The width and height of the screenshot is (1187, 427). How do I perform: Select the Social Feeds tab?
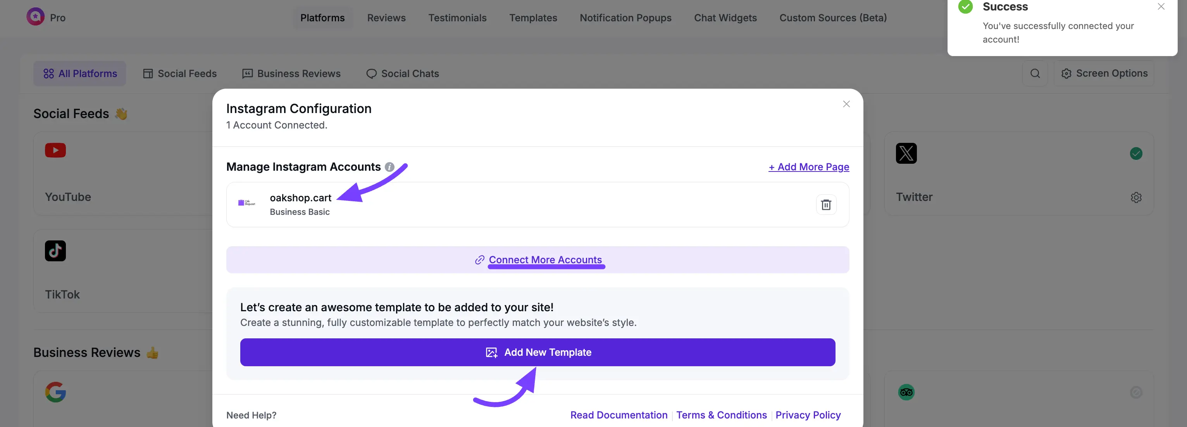click(180, 74)
